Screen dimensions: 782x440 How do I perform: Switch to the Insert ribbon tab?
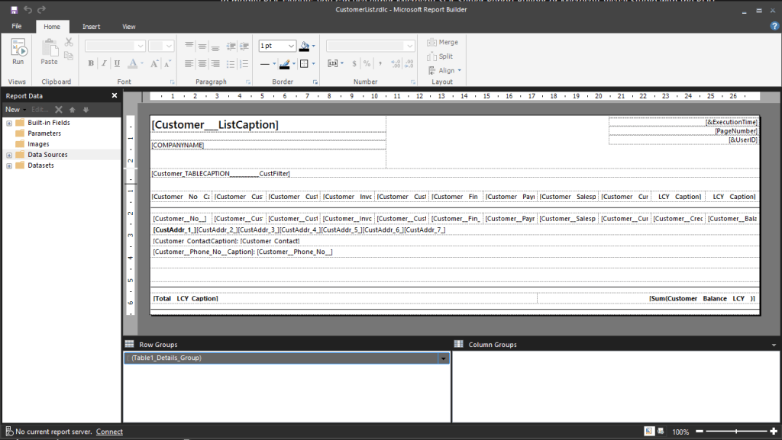pyautogui.click(x=91, y=27)
